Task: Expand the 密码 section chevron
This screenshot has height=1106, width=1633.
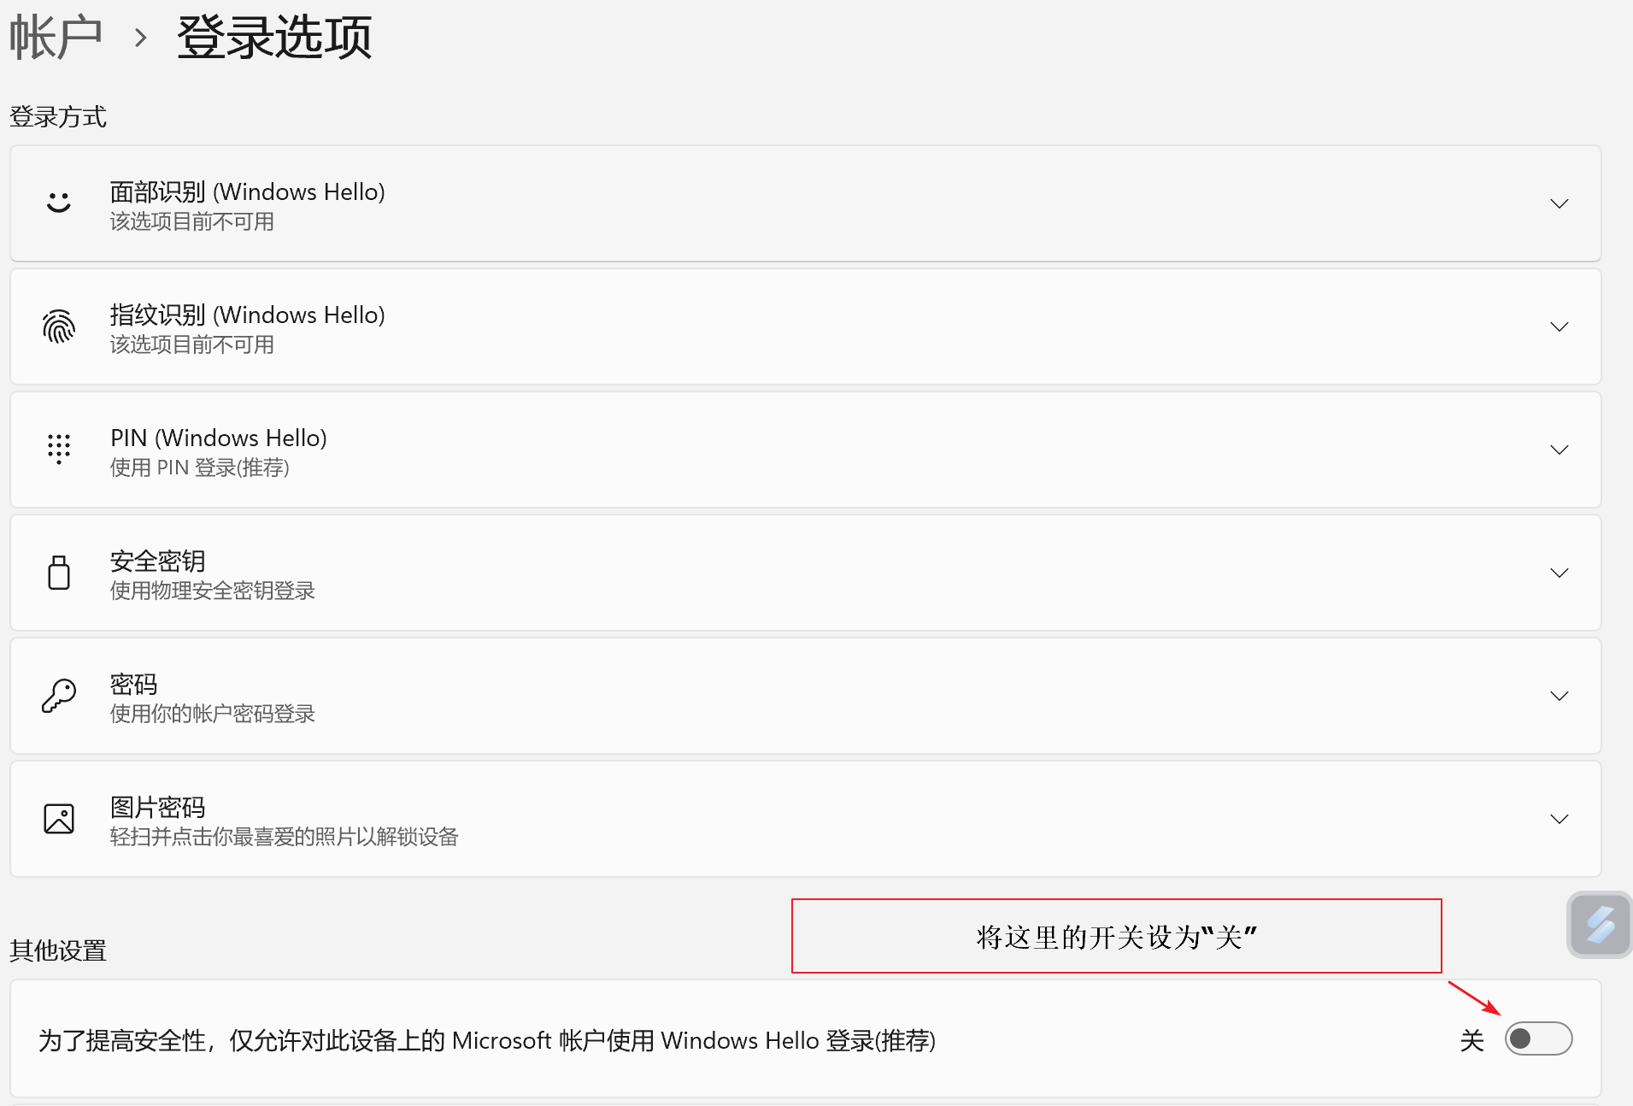Action: (x=1560, y=696)
